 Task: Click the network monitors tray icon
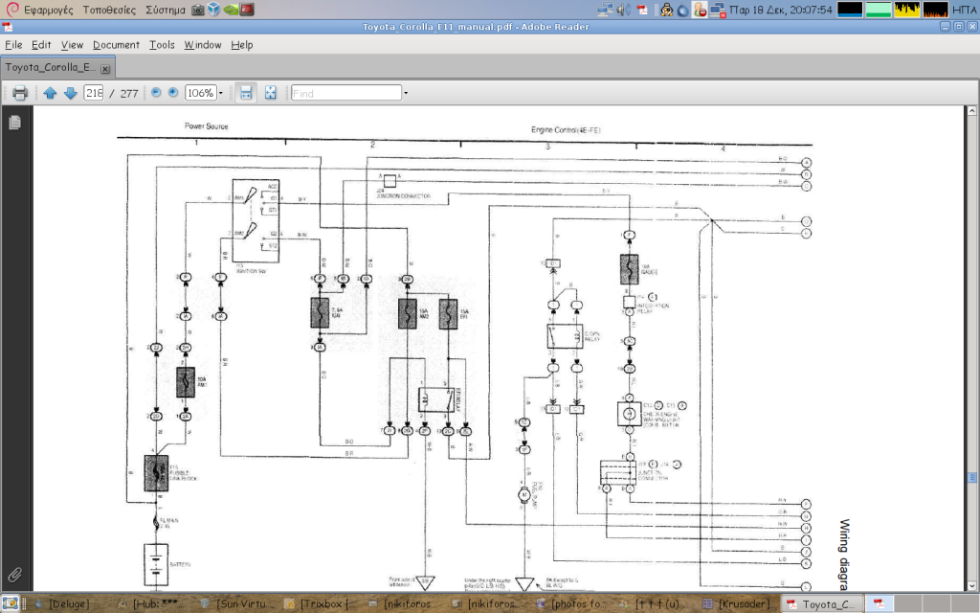pyautogui.click(x=605, y=10)
